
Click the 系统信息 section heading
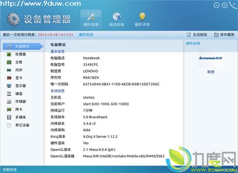coord(58,91)
